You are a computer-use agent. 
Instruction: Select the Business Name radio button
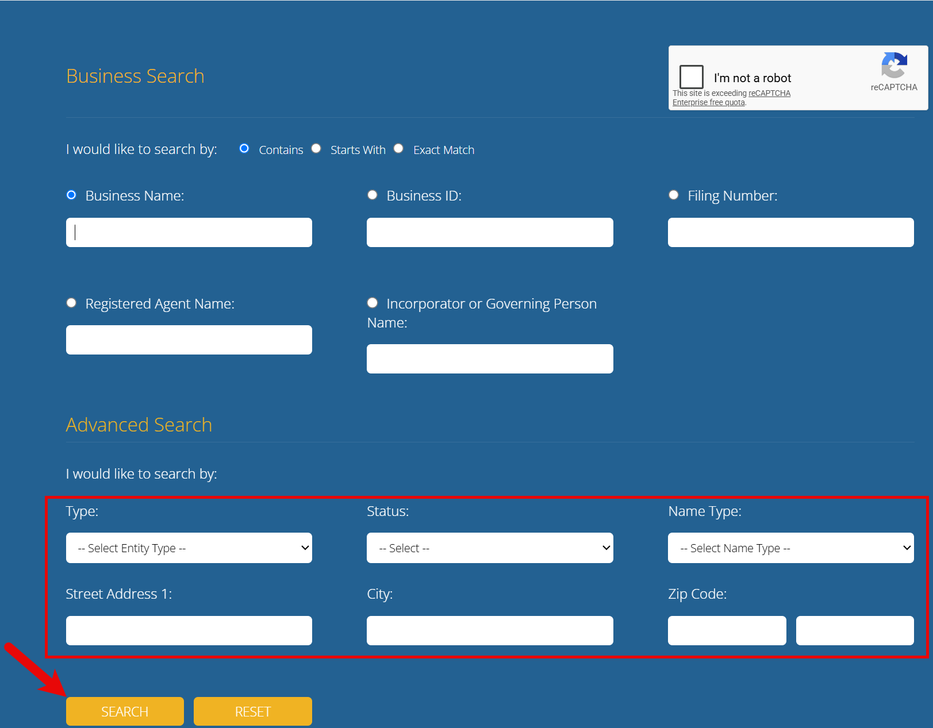(71, 195)
